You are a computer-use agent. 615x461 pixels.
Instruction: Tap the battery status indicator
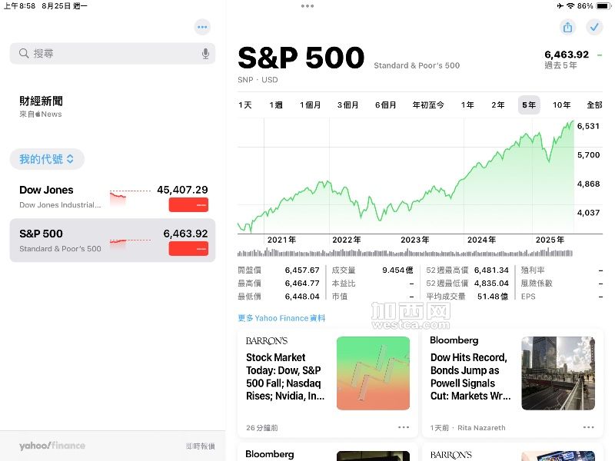click(600, 6)
